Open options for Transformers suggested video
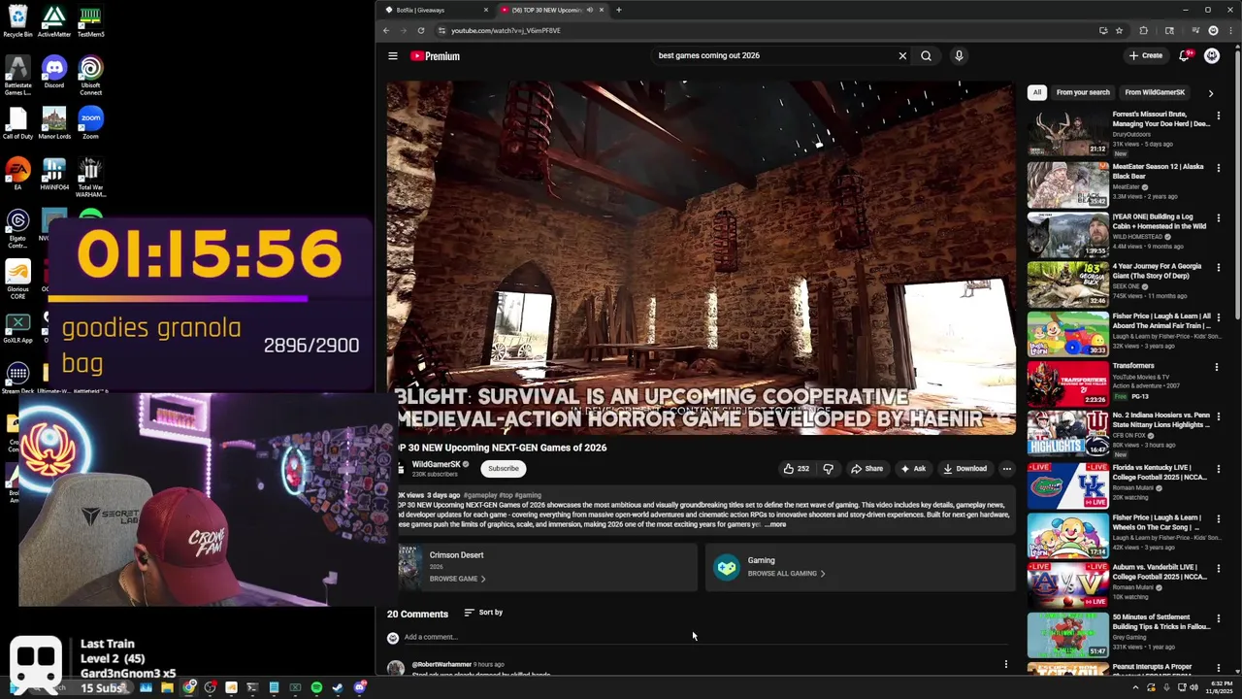The height and width of the screenshot is (699, 1242). (x=1217, y=367)
